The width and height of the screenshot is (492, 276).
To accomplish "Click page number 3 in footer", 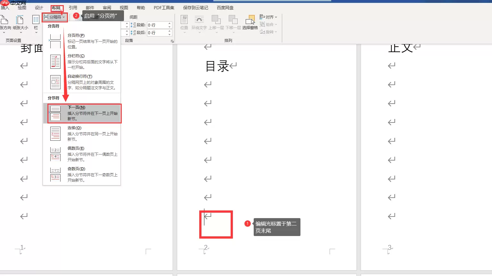I will point(389,247).
